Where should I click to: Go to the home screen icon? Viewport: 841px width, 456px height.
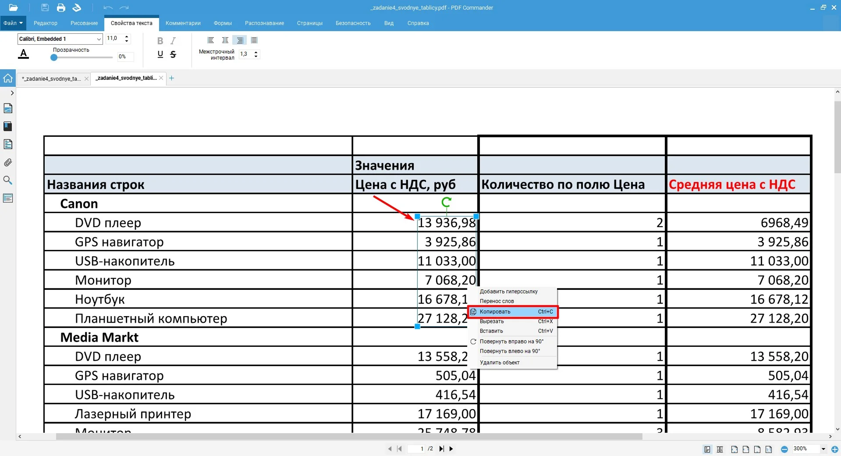tap(8, 78)
